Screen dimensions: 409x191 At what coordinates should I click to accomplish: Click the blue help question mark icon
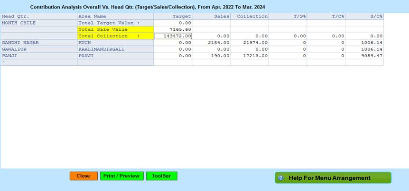coord(281,178)
